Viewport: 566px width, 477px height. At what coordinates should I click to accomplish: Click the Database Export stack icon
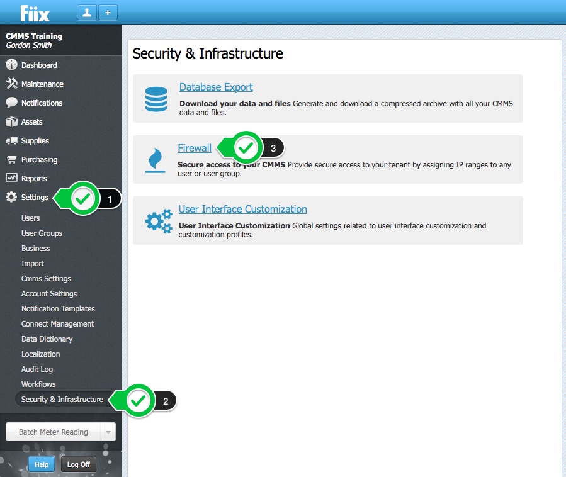[x=156, y=99]
